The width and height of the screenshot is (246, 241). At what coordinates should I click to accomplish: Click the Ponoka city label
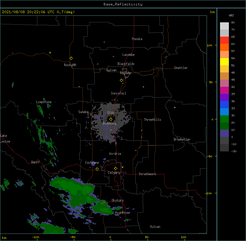pos(137,39)
